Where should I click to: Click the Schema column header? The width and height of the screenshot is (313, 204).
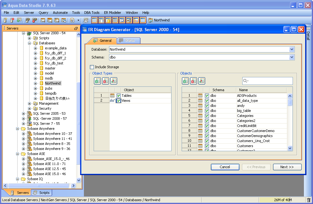pos(222,90)
